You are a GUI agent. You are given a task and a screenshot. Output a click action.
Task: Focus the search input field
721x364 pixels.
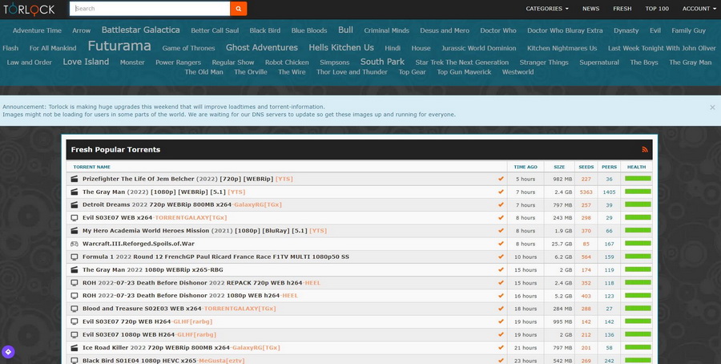click(x=149, y=9)
